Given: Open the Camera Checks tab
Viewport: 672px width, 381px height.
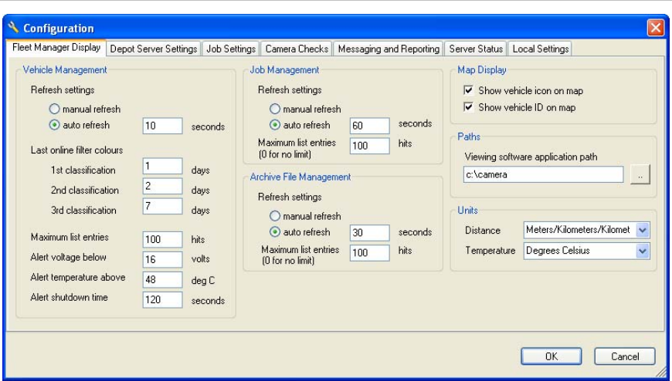Looking at the screenshot, I should pos(297,49).
